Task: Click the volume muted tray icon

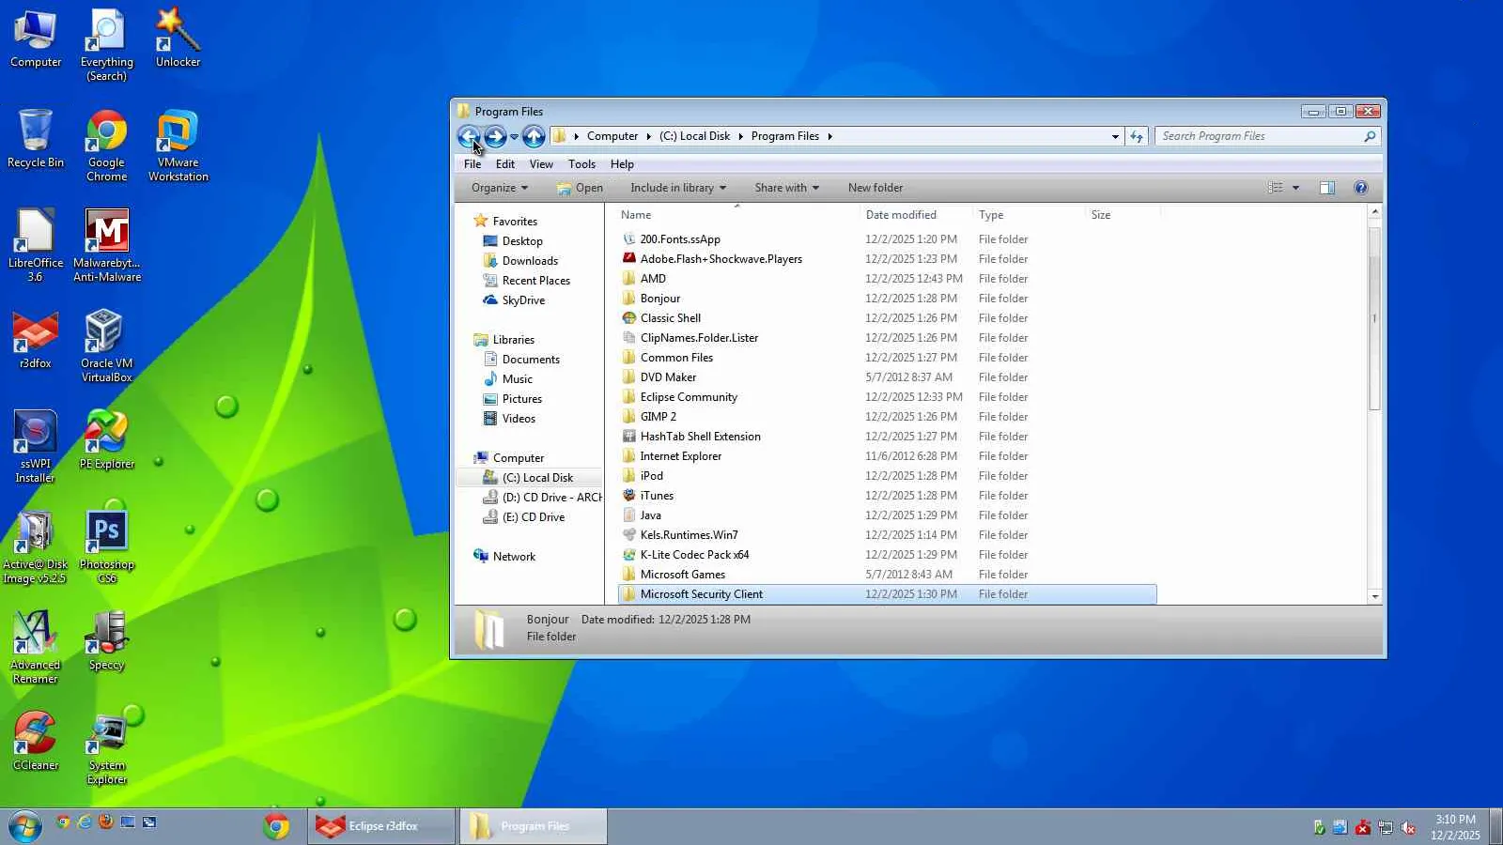Action: tap(1408, 827)
